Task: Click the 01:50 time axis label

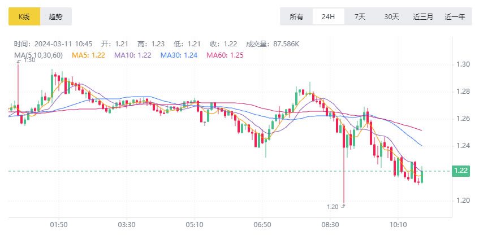Action: [x=59, y=225]
